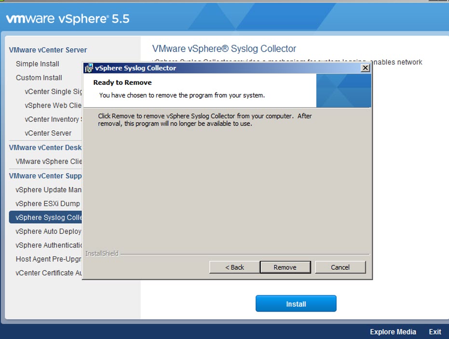The width and height of the screenshot is (449, 339).
Task: Click the installer icon in dialog title bar
Action: (89, 68)
